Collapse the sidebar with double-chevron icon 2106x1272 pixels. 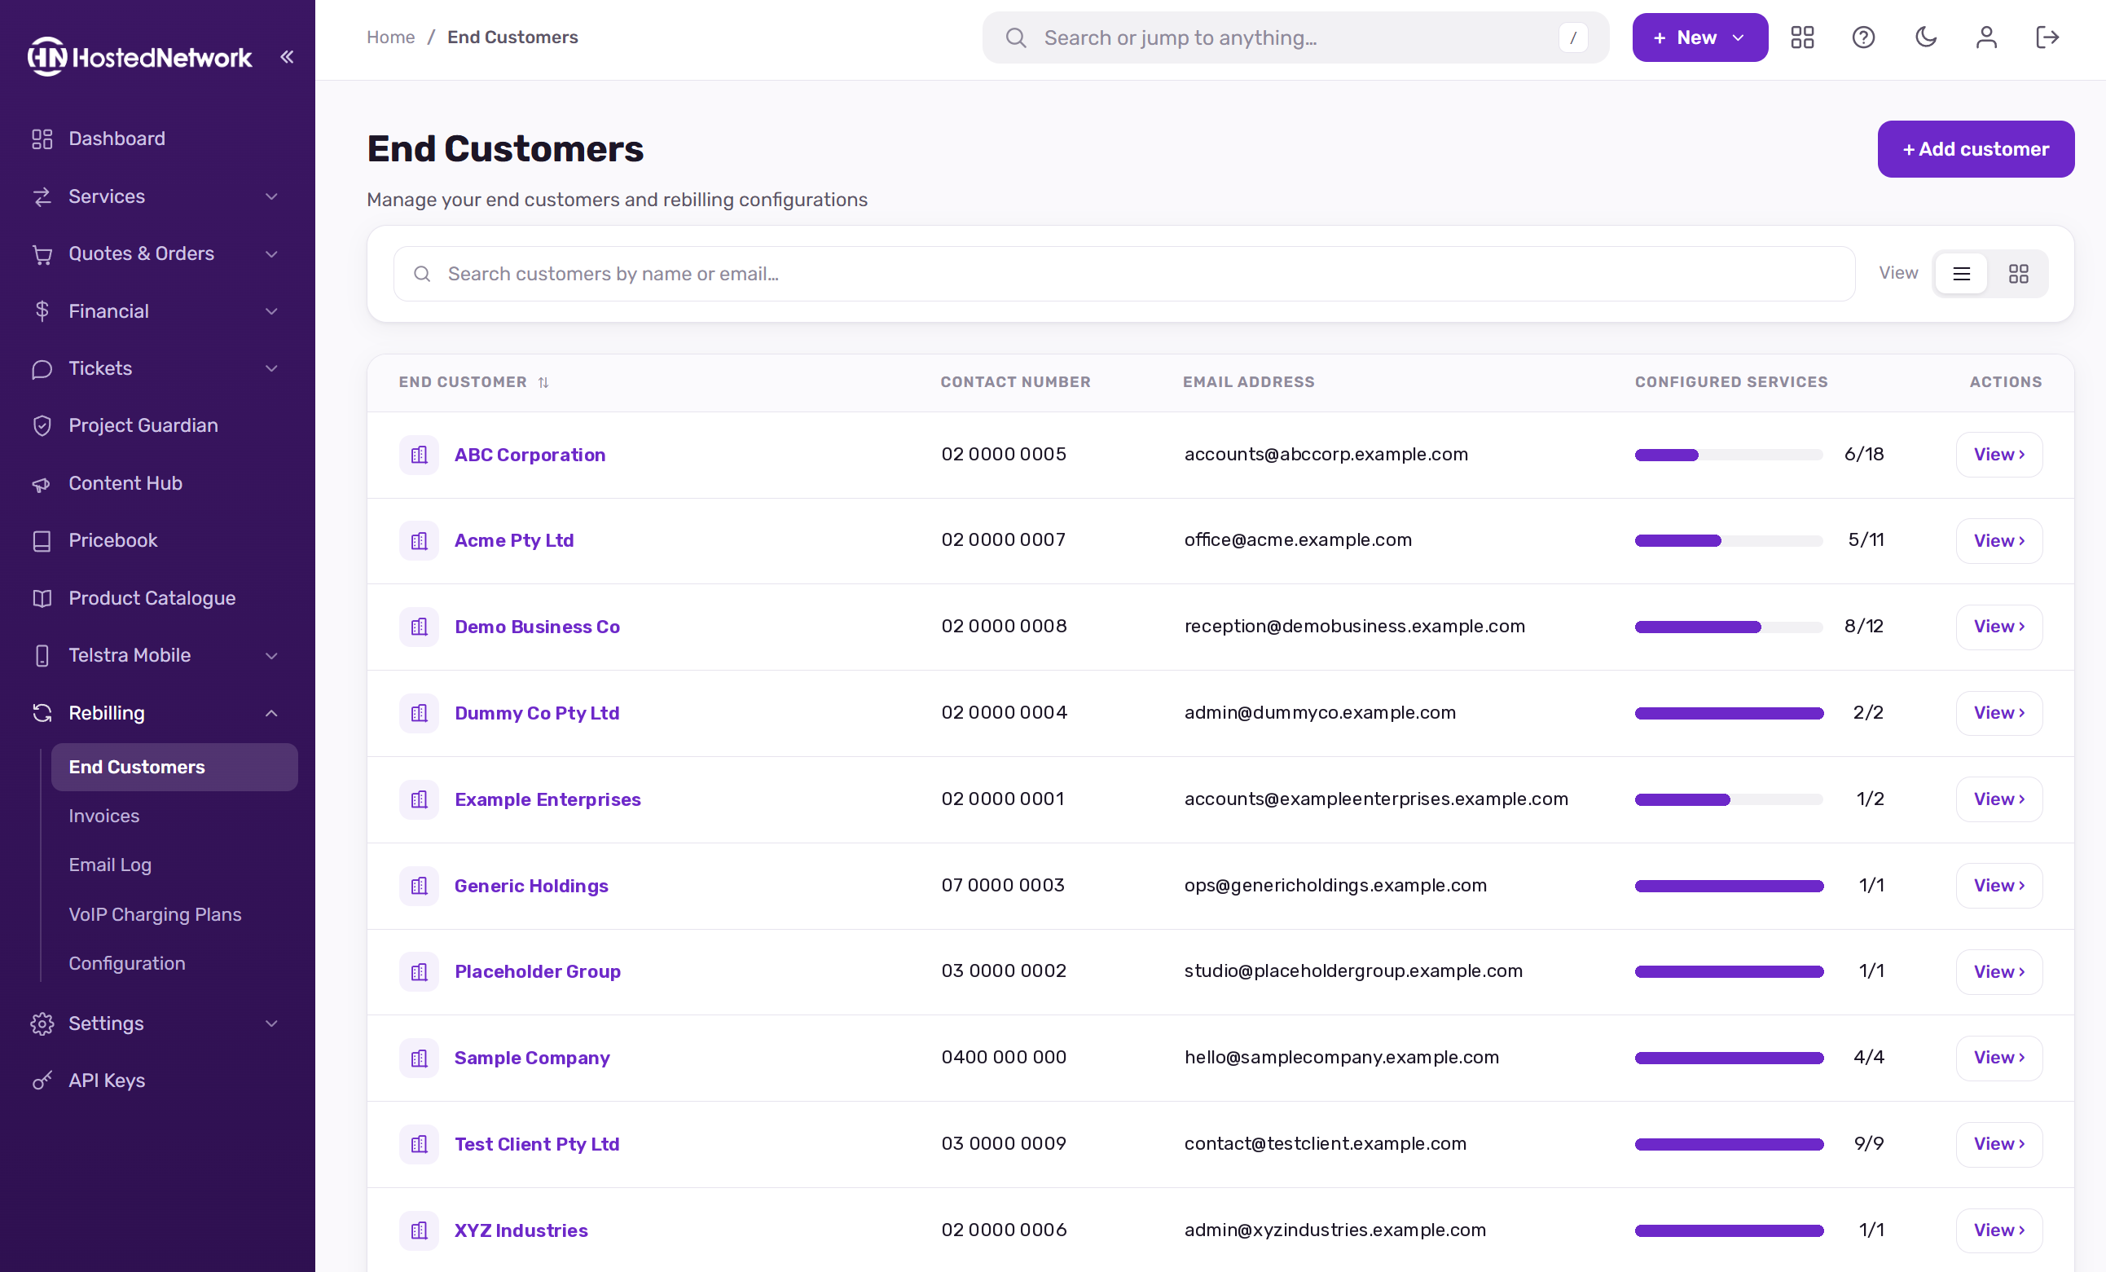point(287,56)
